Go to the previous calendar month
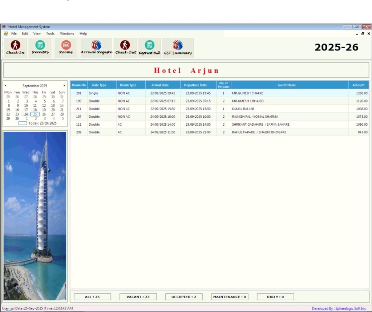 pyautogui.click(x=5, y=85)
